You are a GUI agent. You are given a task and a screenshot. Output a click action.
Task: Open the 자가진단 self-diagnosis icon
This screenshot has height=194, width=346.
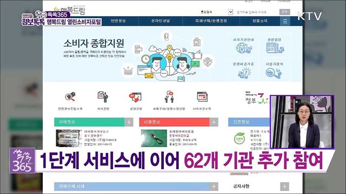(103, 97)
